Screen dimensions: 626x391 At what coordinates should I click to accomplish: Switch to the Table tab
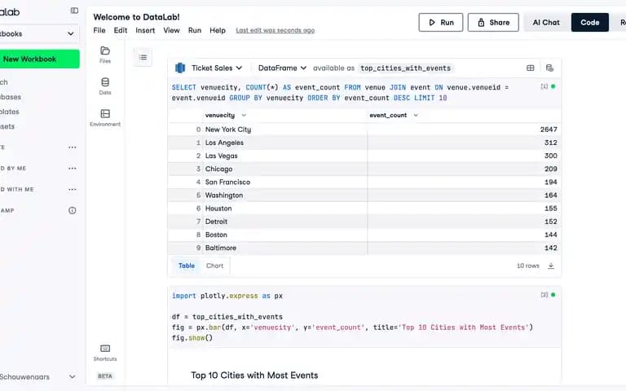click(x=187, y=266)
